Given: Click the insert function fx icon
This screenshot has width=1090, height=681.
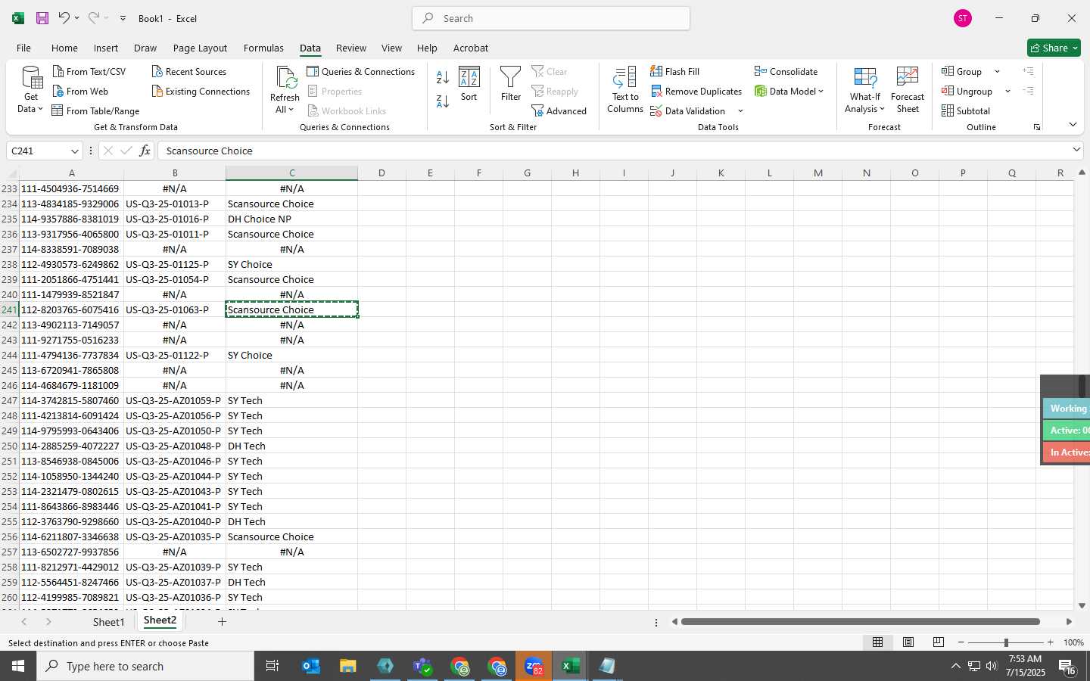Looking at the screenshot, I should 145,151.
